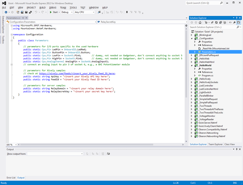Open the BUILD menu
This screenshot has width=243, height=185.
[42, 7]
